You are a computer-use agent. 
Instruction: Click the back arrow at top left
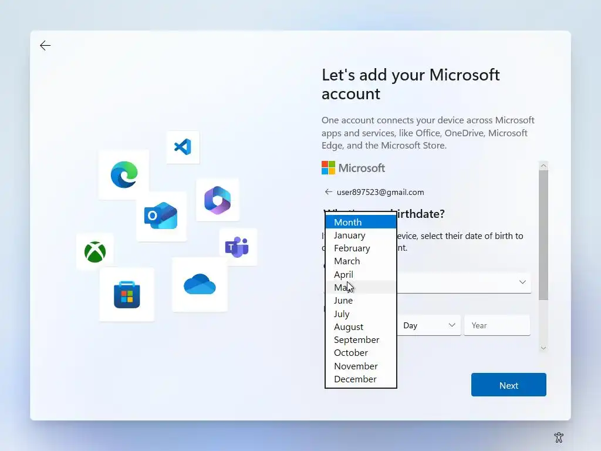tap(45, 46)
